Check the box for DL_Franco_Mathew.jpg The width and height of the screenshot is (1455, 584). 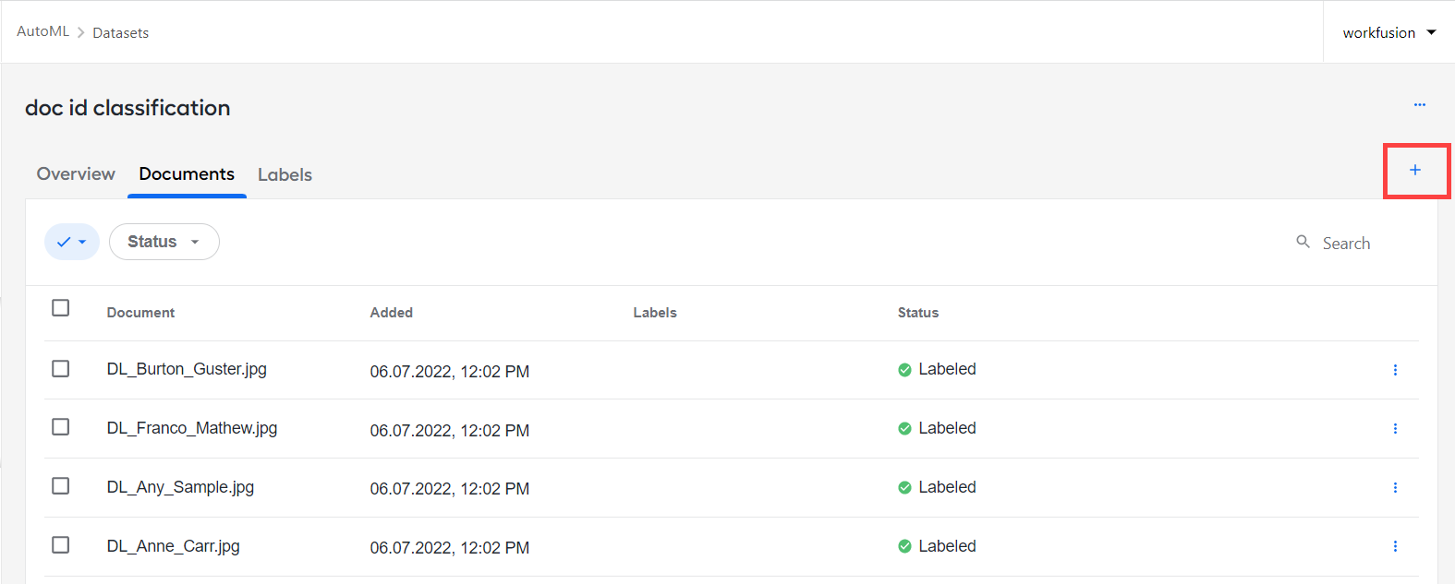[x=61, y=427]
